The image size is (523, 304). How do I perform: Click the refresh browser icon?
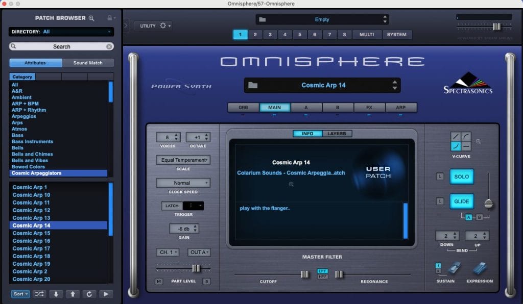89,294
